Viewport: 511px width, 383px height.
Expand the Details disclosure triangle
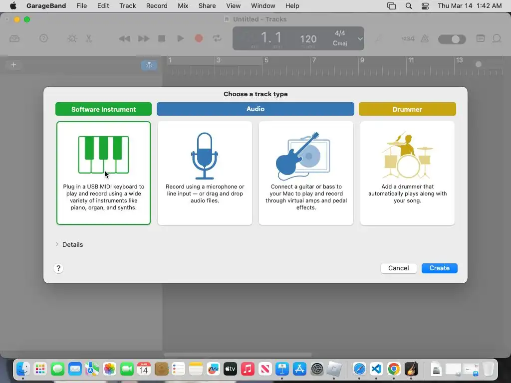57,244
